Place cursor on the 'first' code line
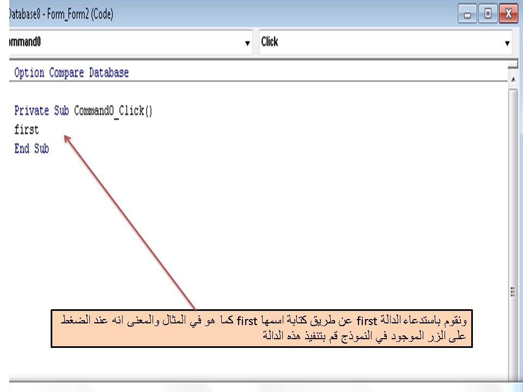Viewport: 523px width, 392px height. click(x=26, y=130)
